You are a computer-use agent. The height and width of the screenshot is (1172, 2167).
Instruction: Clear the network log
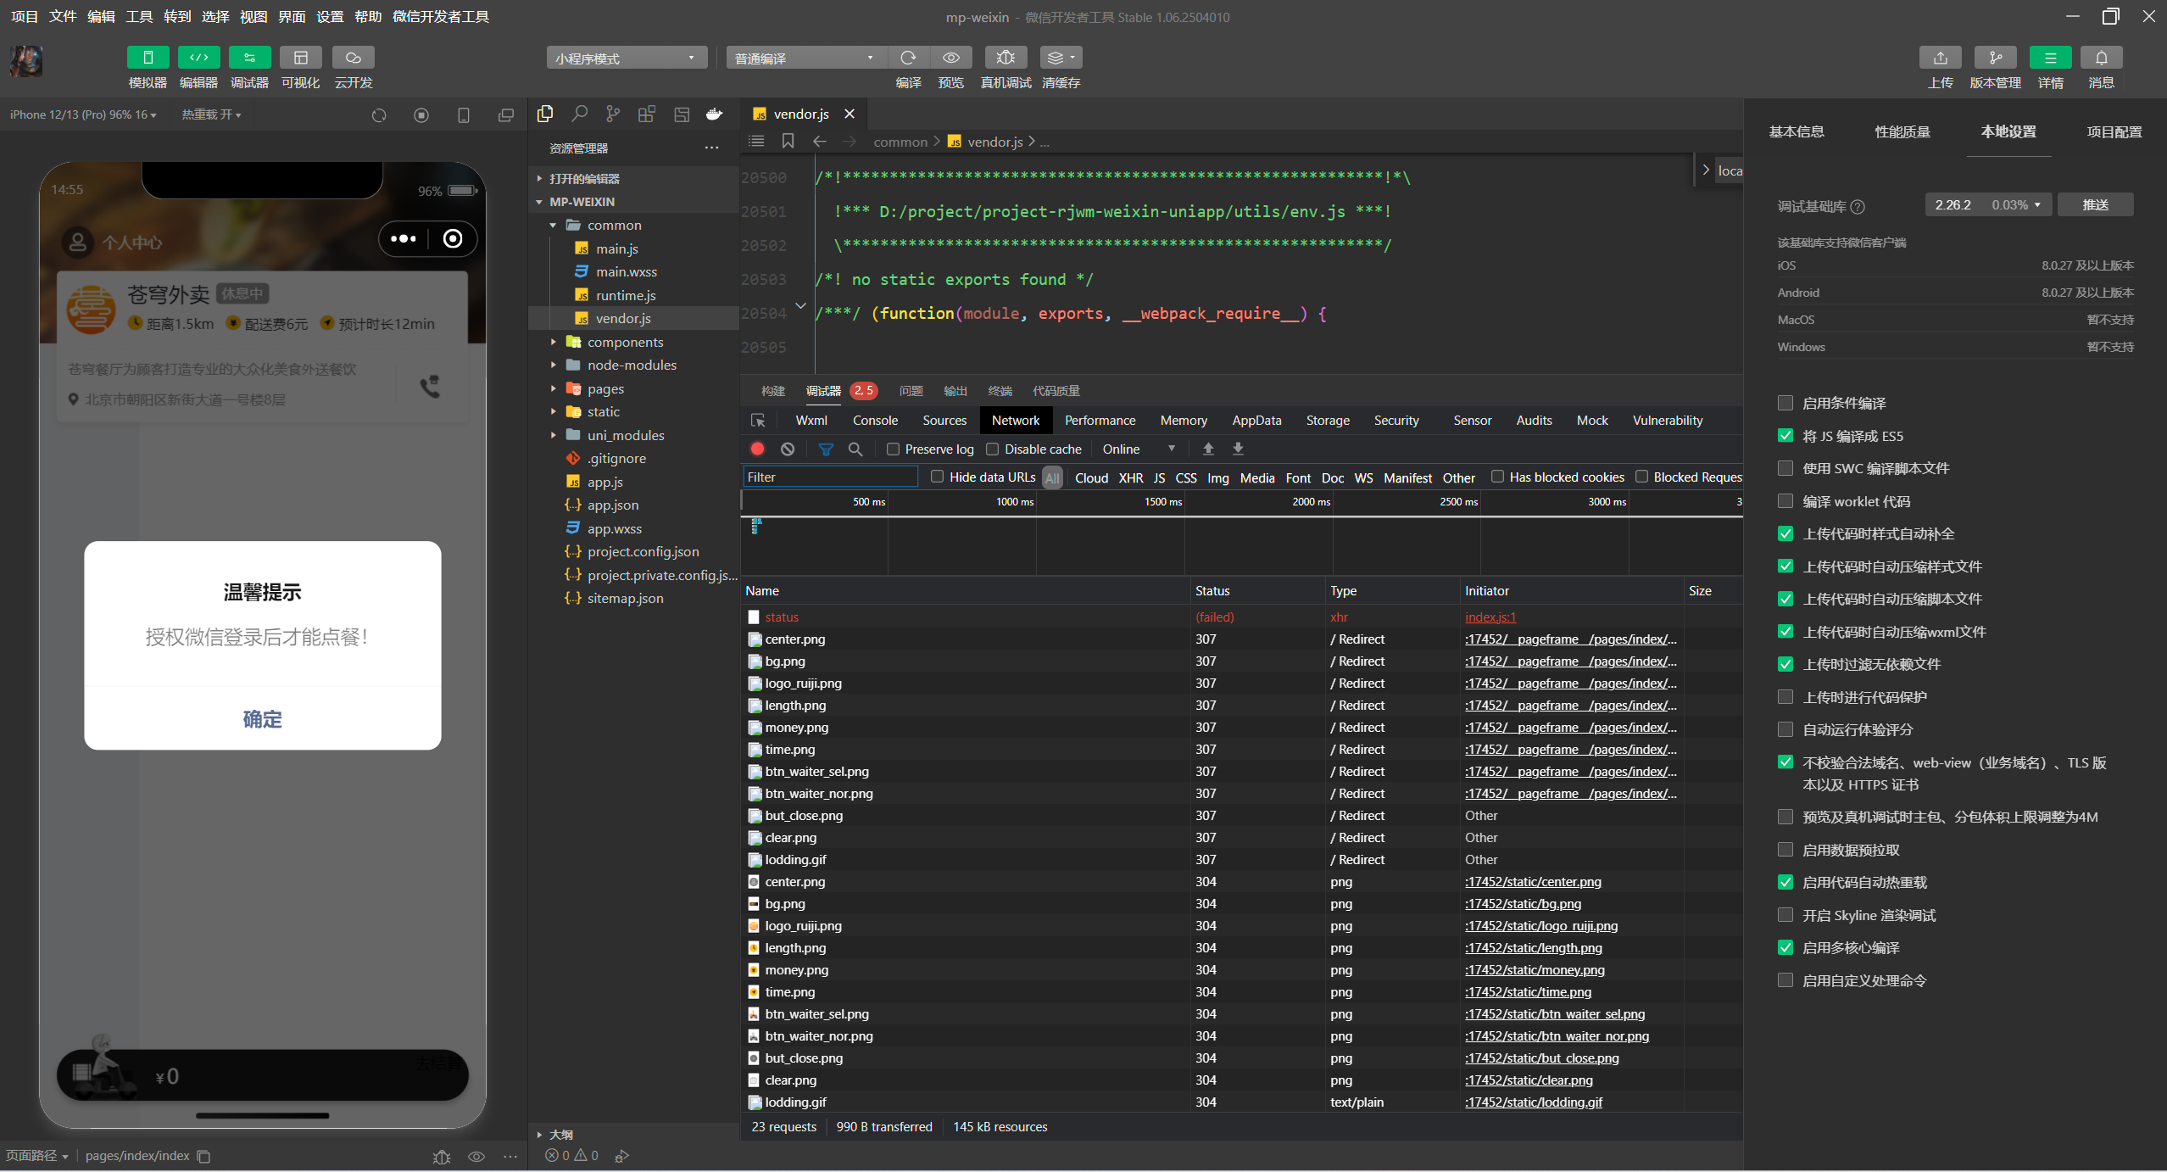tap(788, 449)
